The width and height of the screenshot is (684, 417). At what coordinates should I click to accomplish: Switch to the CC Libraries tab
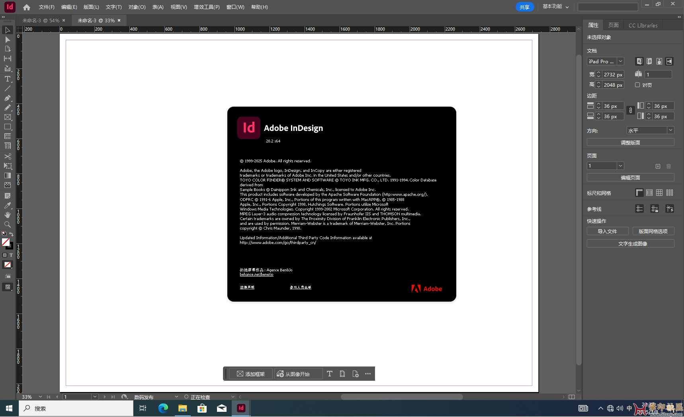click(x=643, y=25)
